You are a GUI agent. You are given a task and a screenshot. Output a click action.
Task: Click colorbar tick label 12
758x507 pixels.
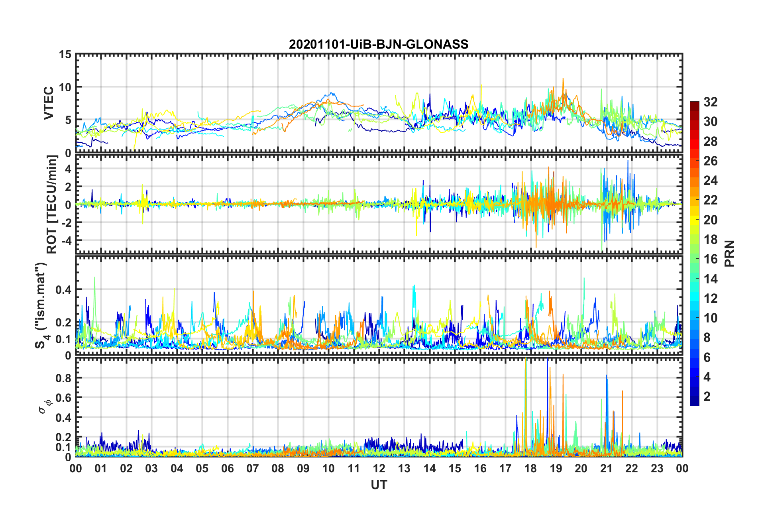tap(710, 299)
